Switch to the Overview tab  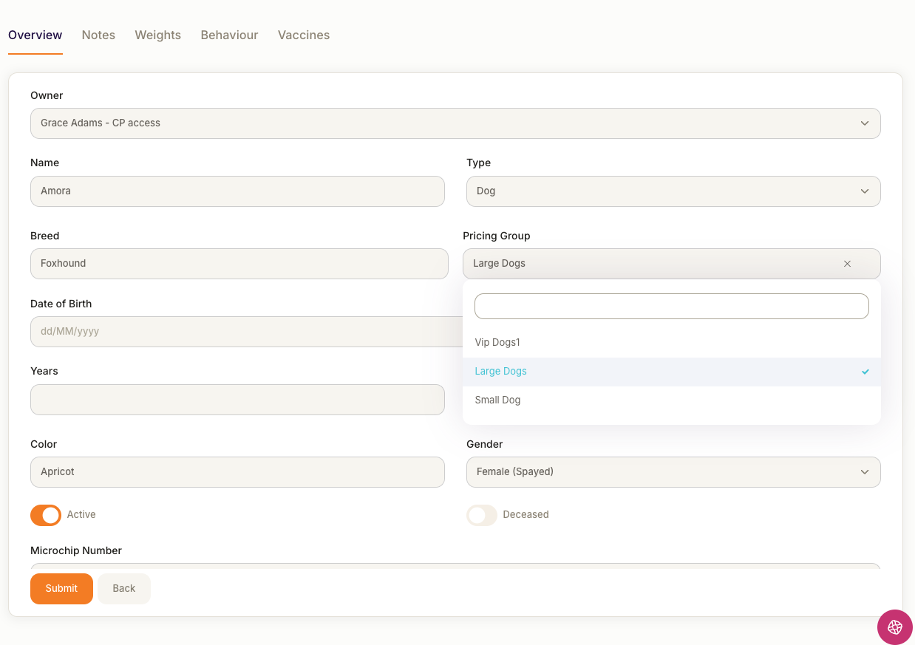[x=35, y=35]
